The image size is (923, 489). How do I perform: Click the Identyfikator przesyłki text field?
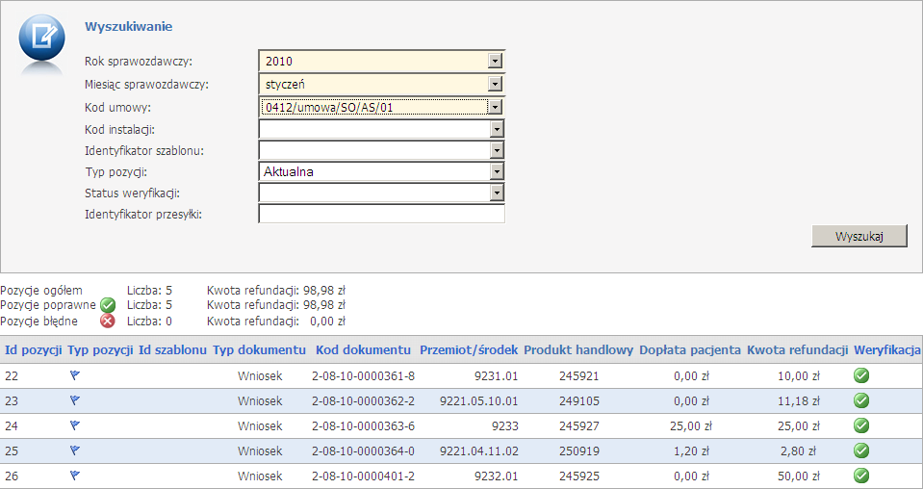381,214
